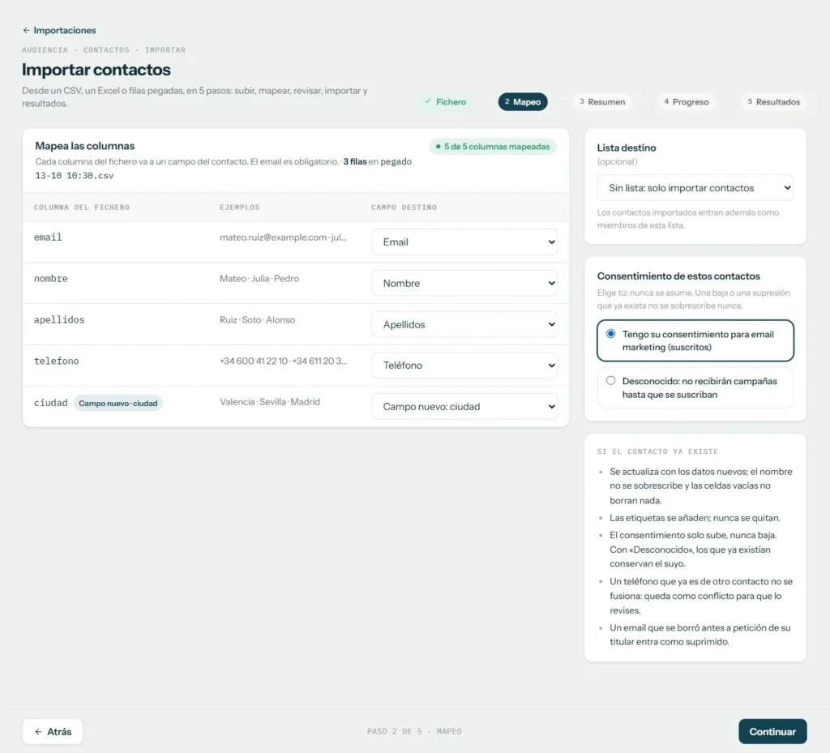Screen dimensions: 830x753
Task: Click the 'IMPORTAR' breadcrumb
Action: point(165,49)
